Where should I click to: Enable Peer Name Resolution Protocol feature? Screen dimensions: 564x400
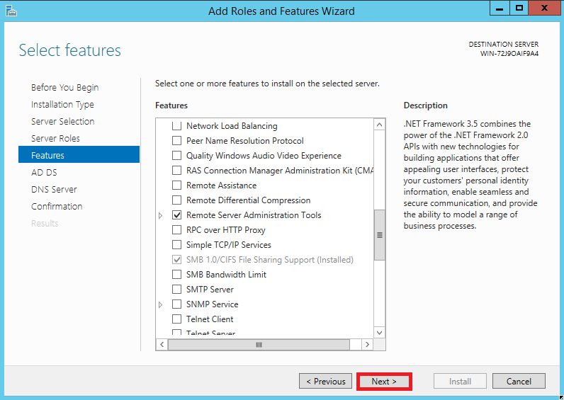[x=176, y=140]
